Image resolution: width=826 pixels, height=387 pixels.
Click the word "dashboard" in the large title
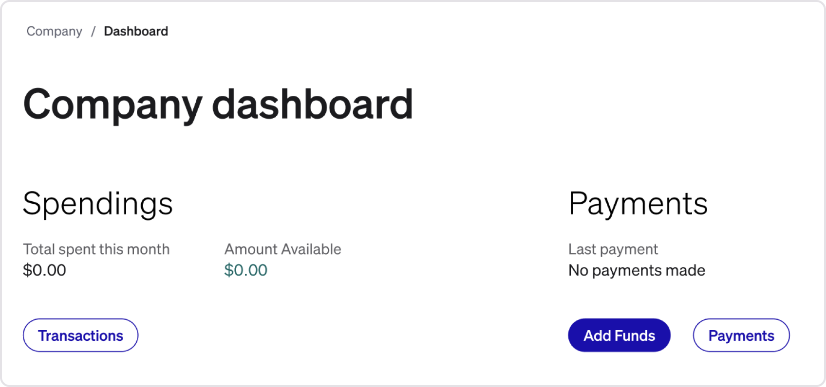click(312, 105)
